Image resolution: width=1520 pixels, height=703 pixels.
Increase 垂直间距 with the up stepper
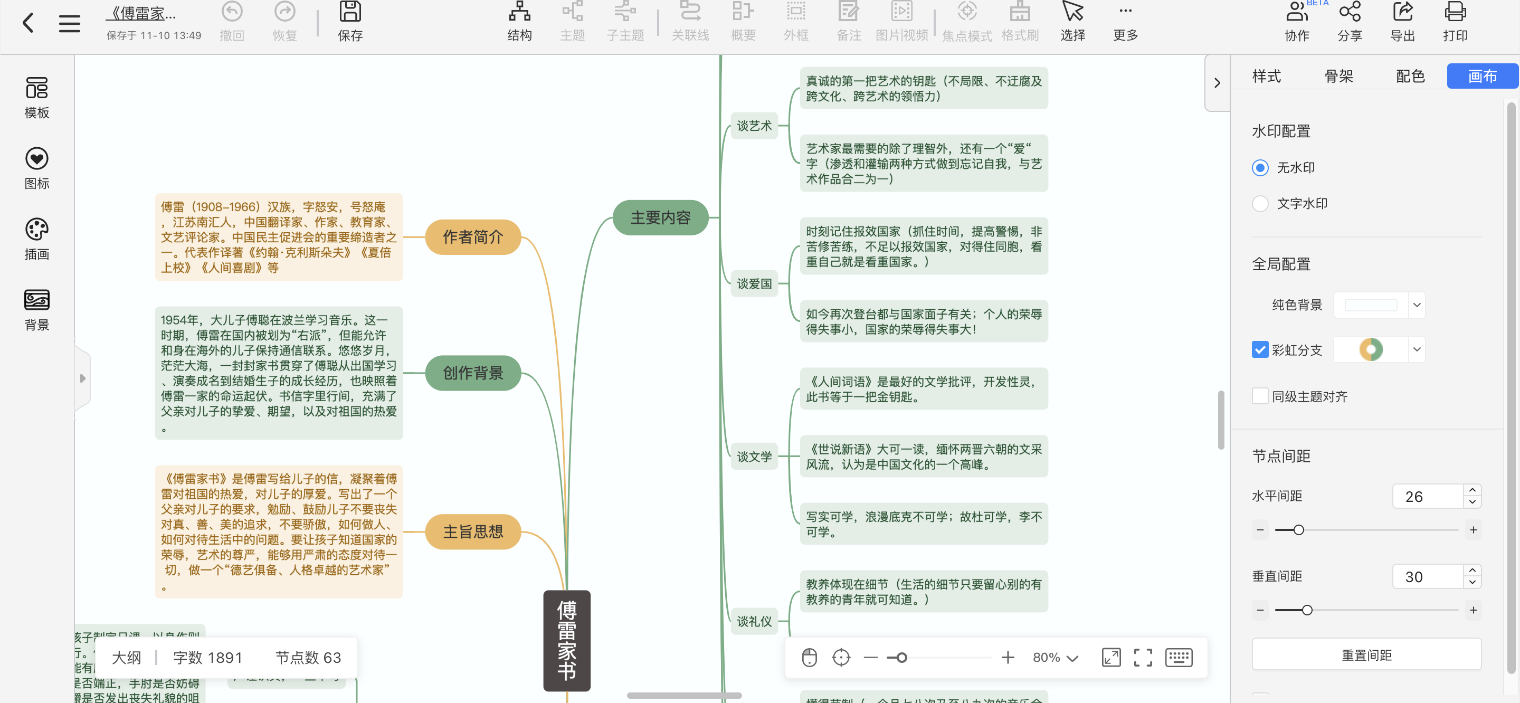click(x=1472, y=571)
